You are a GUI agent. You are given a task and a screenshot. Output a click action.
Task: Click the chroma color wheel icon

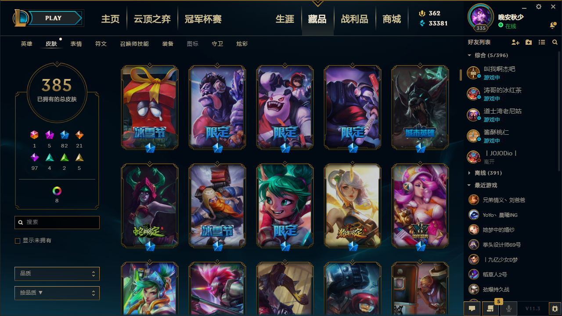[x=57, y=191]
